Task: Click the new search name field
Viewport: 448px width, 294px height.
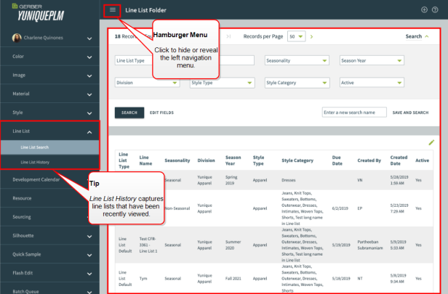Action: (x=353, y=113)
